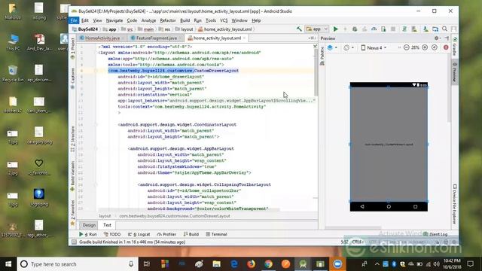The image size is (482, 271).
Task: Open Firefox from the taskbar
Action: [251, 264]
